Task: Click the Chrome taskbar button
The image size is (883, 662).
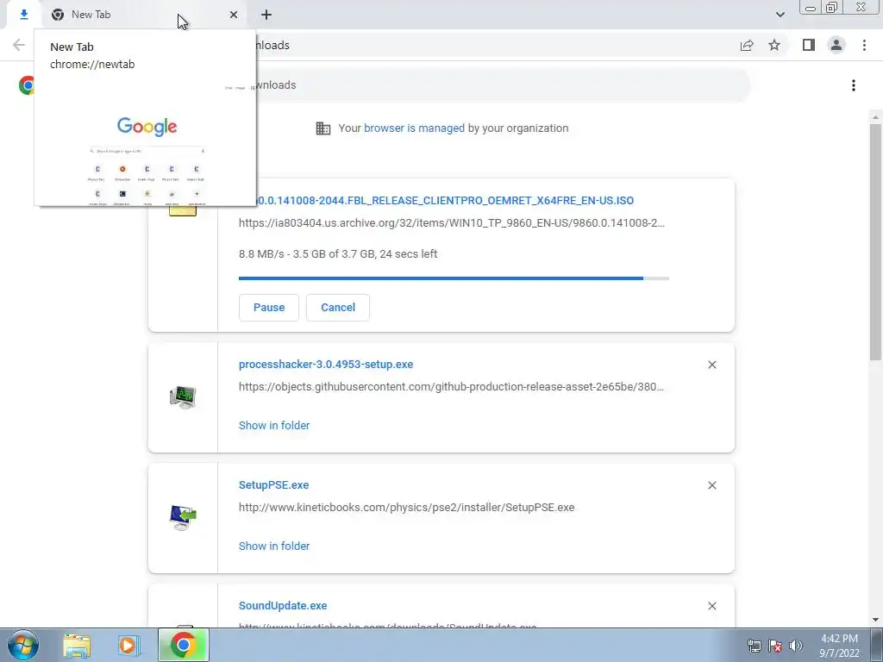Action: (184, 645)
